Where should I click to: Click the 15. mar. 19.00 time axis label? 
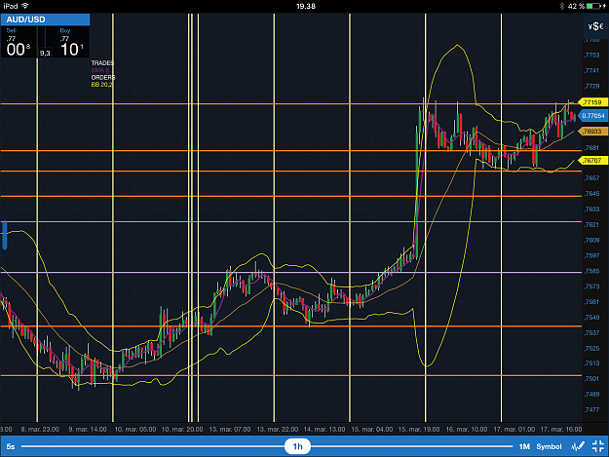click(x=419, y=429)
